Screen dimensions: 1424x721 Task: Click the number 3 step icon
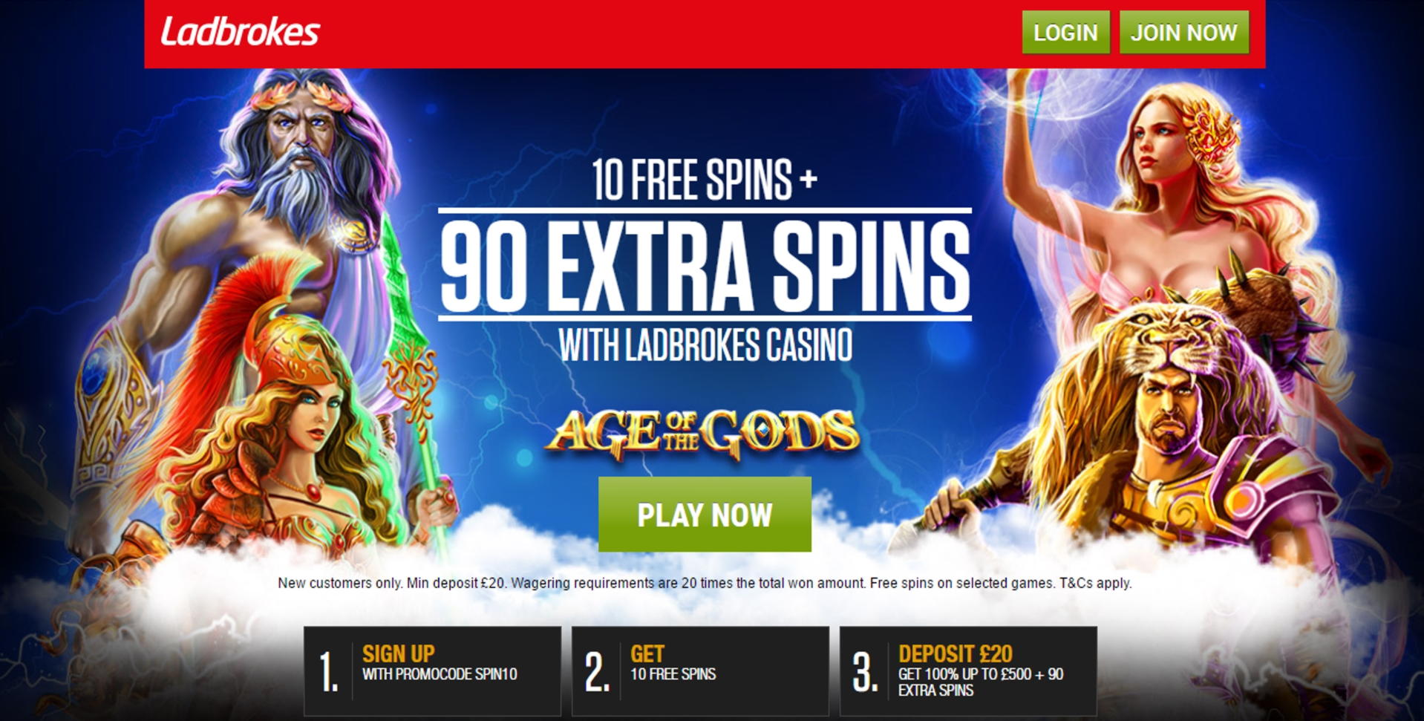click(865, 673)
